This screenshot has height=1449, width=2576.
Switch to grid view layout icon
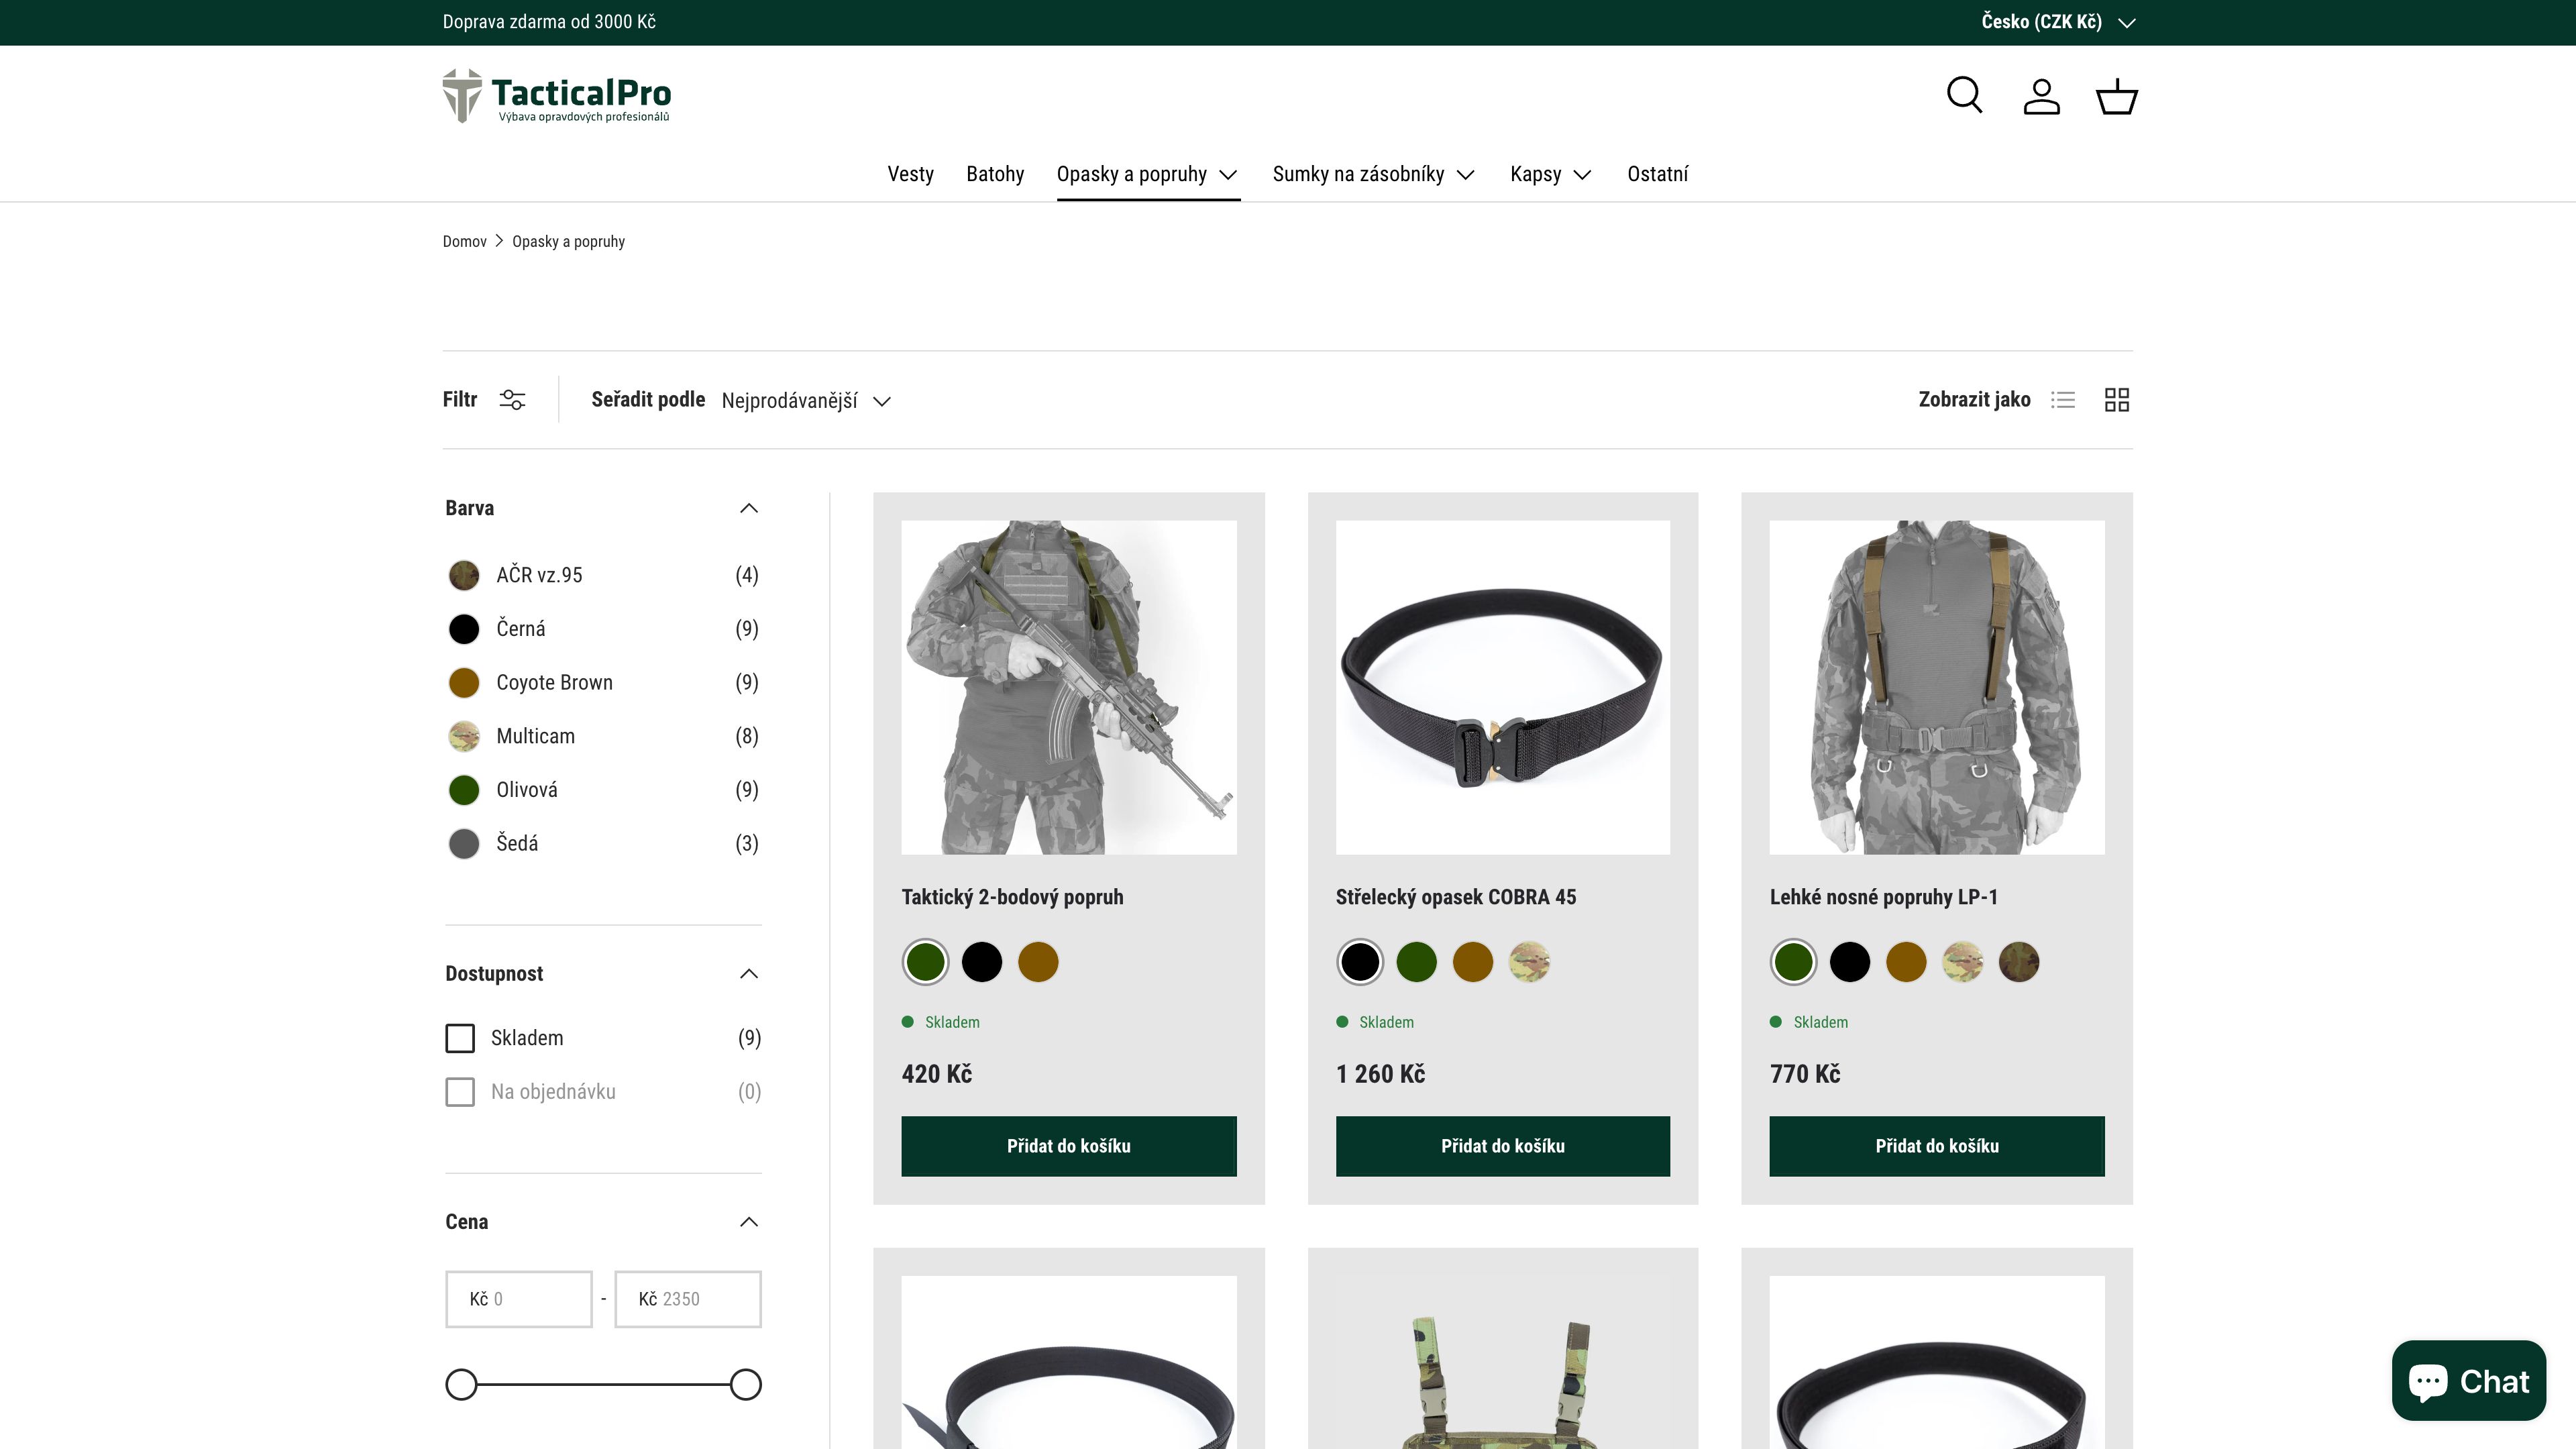2117,400
